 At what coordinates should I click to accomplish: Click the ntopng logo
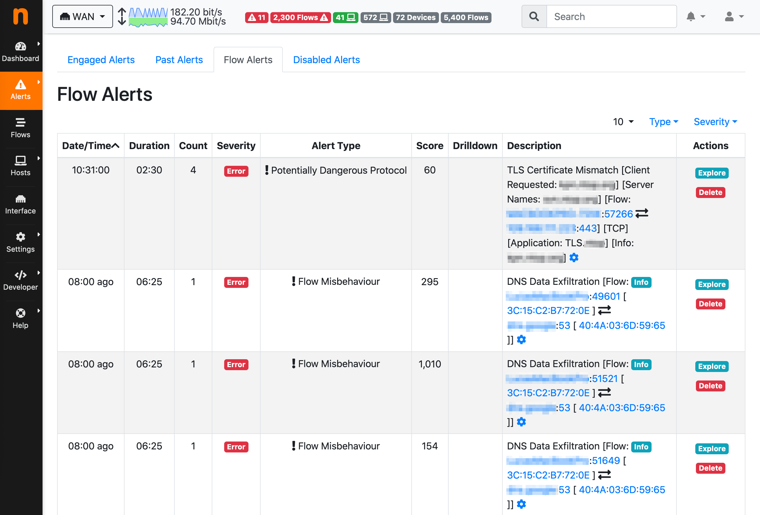pyautogui.click(x=21, y=16)
